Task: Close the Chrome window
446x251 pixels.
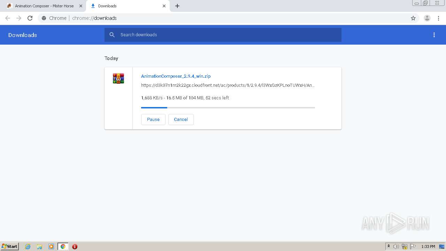Action: pos(437,3)
